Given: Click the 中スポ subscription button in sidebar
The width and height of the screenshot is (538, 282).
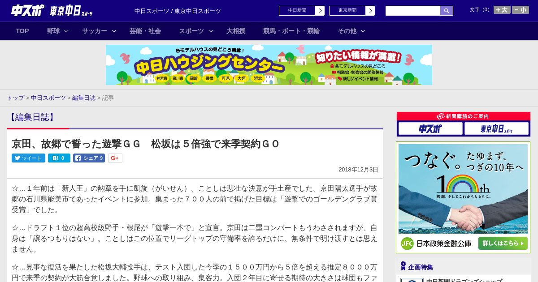Looking at the screenshot, I should pos(430,129).
